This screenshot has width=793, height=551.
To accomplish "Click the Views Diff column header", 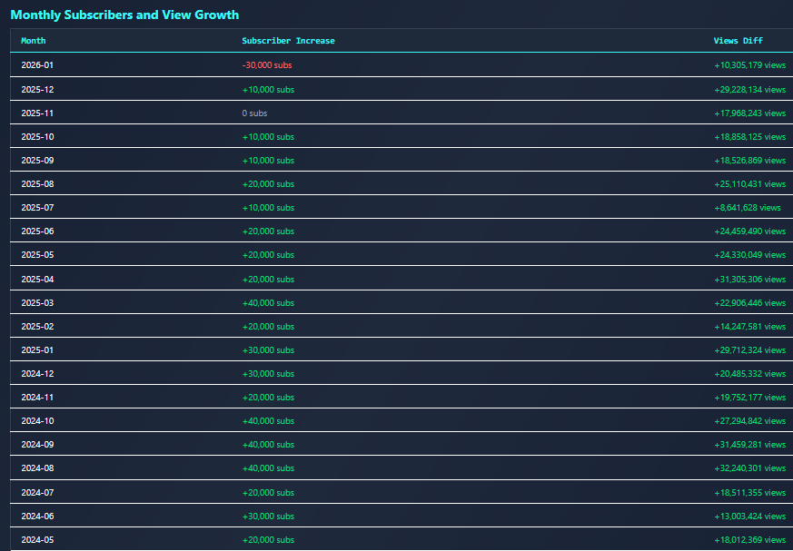I will 738,41.
